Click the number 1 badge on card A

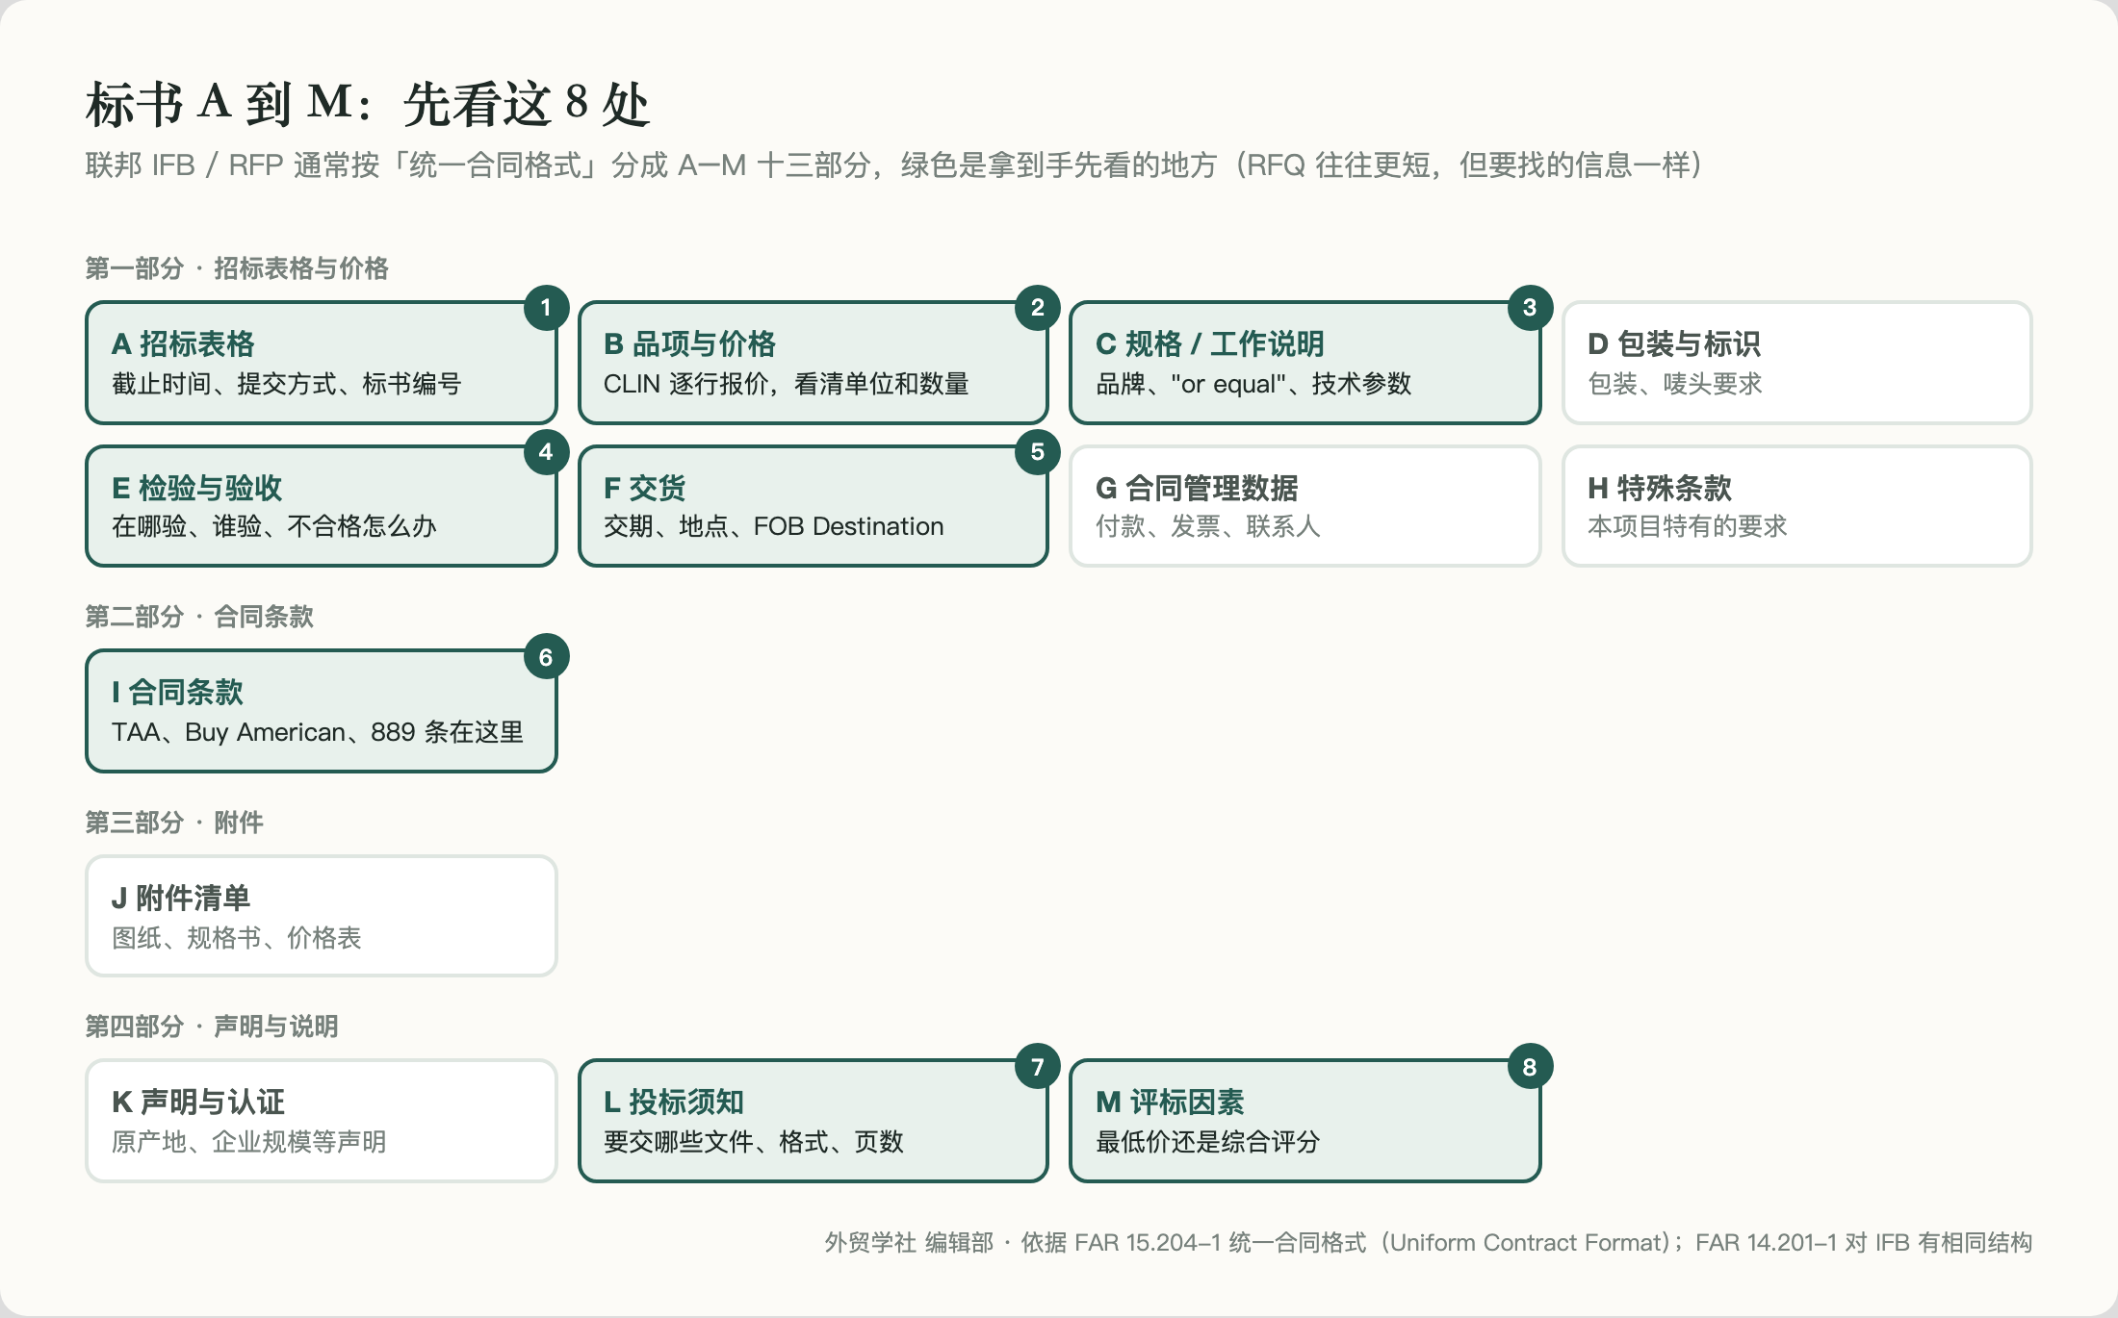(546, 308)
